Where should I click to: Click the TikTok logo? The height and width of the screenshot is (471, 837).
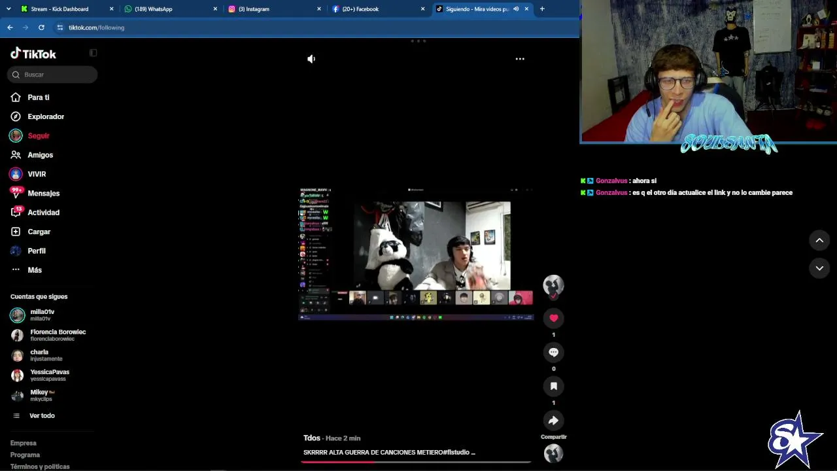click(x=33, y=54)
